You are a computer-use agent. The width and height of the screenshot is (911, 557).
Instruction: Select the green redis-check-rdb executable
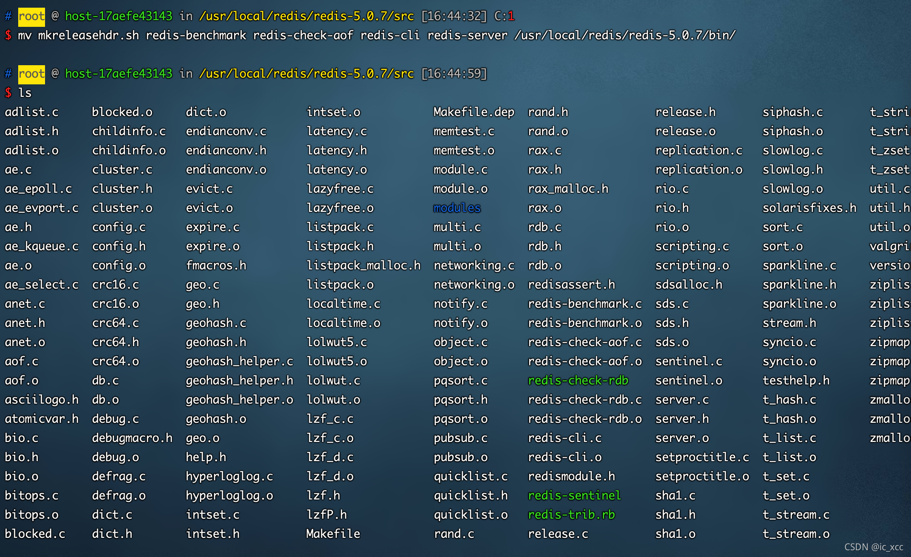[578, 381]
